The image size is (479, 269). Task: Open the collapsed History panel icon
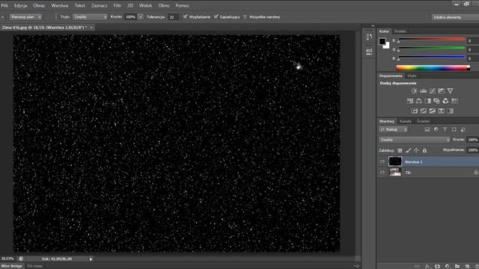coord(369,37)
